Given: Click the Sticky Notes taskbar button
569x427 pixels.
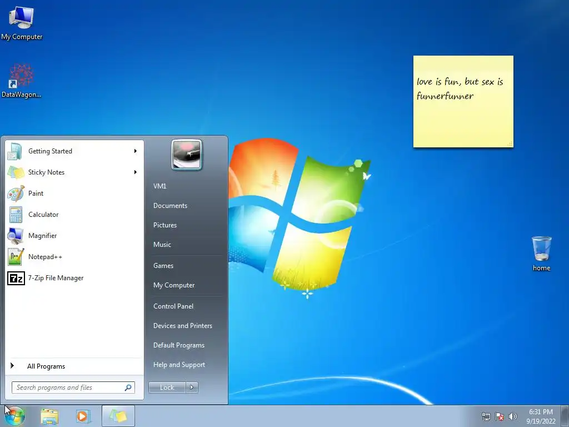Looking at the screenshot, I should 118,416.
